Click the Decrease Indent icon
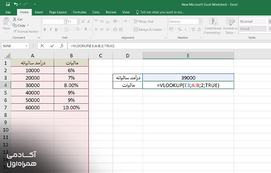This screenshot has width=271, height=173. pos(115,29)
